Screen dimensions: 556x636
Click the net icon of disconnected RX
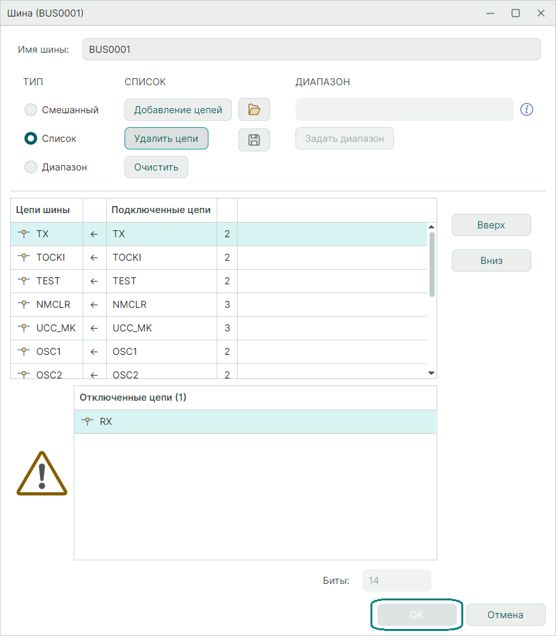coord(88,421)
